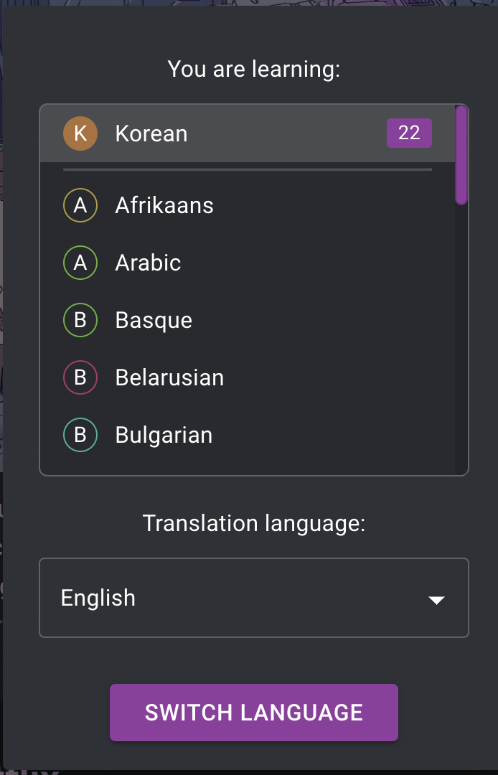Click the pink-ringed B icon for Belarusian

pos(80,377)
